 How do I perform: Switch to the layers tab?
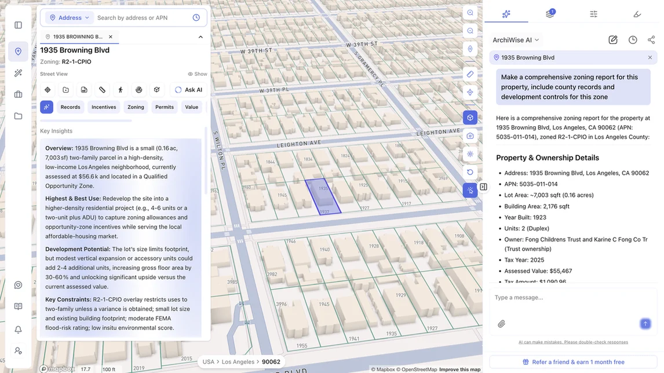550,14
